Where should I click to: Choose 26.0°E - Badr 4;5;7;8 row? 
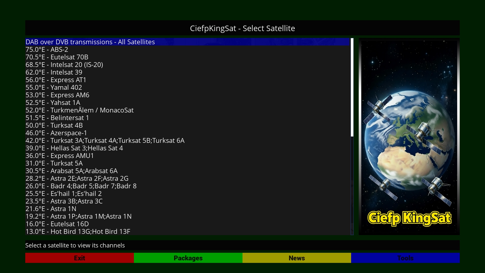(x=187, y=186)
